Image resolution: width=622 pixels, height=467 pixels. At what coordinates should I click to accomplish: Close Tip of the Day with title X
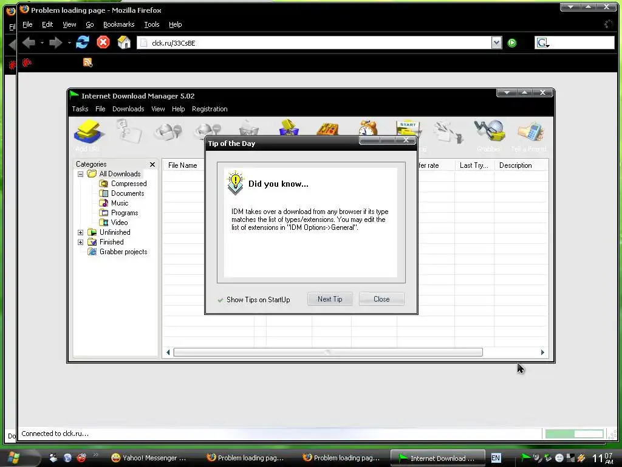pyautogui.click(x=406, y=140)
